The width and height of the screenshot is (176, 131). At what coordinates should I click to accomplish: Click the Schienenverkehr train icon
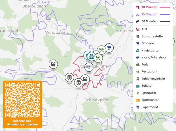tap(138, 79)
